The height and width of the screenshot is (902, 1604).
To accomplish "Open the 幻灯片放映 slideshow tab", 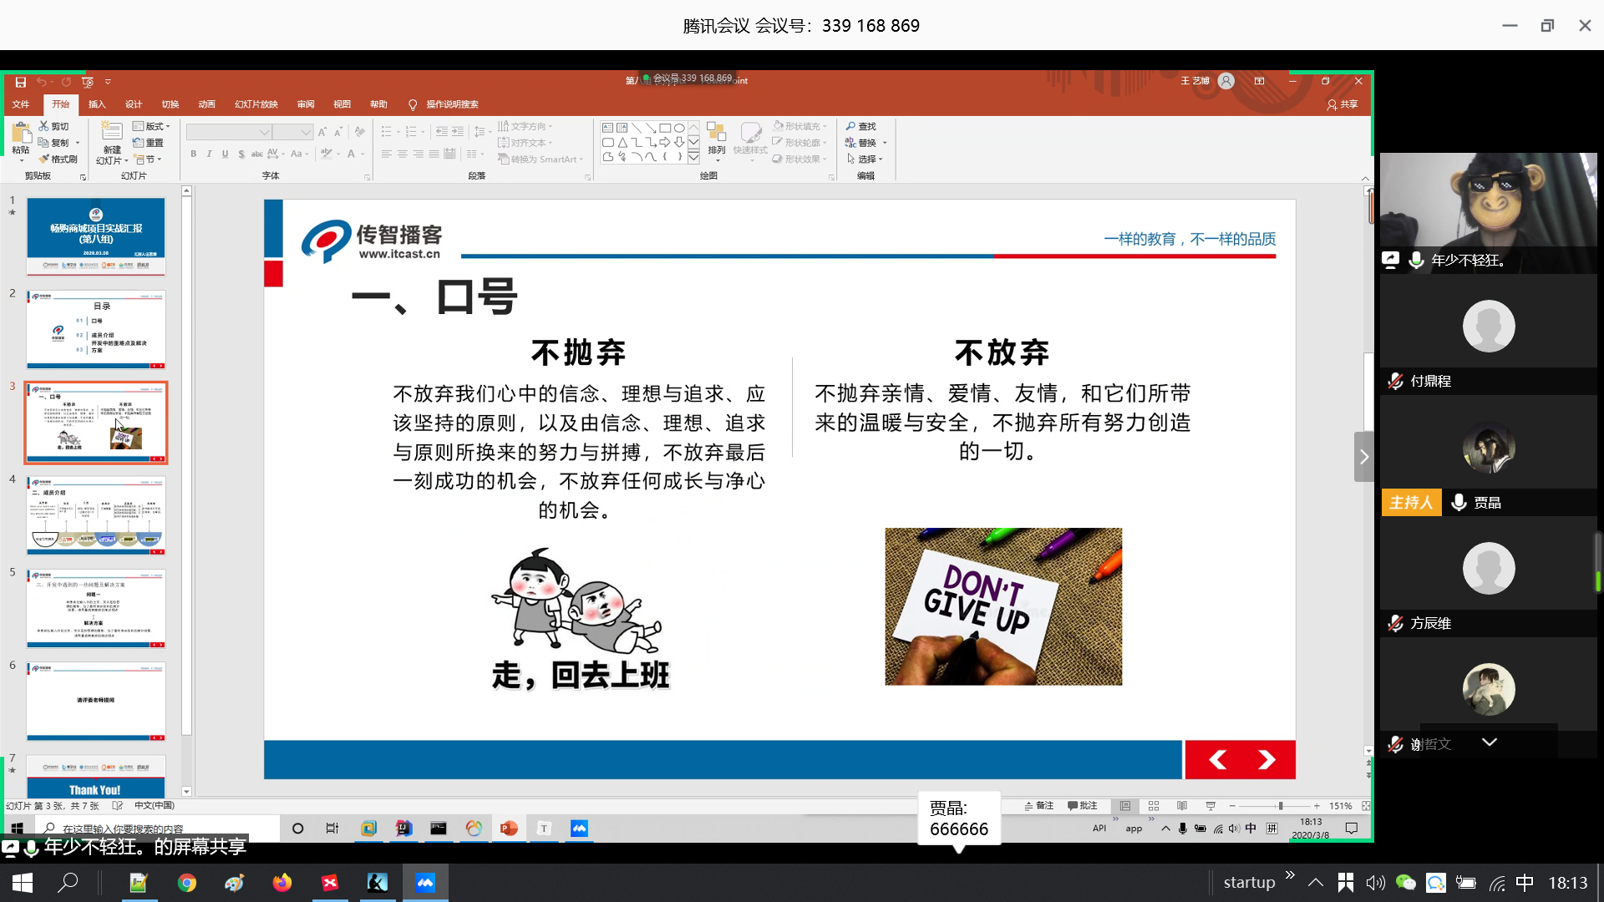I will pos(256,104).
